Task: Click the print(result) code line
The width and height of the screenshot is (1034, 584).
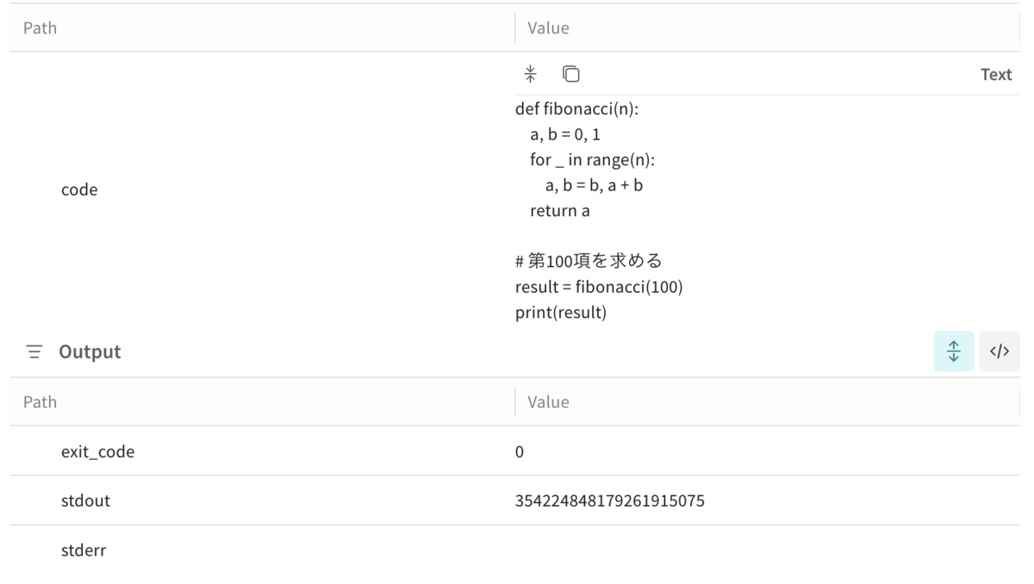Action: 561,313
